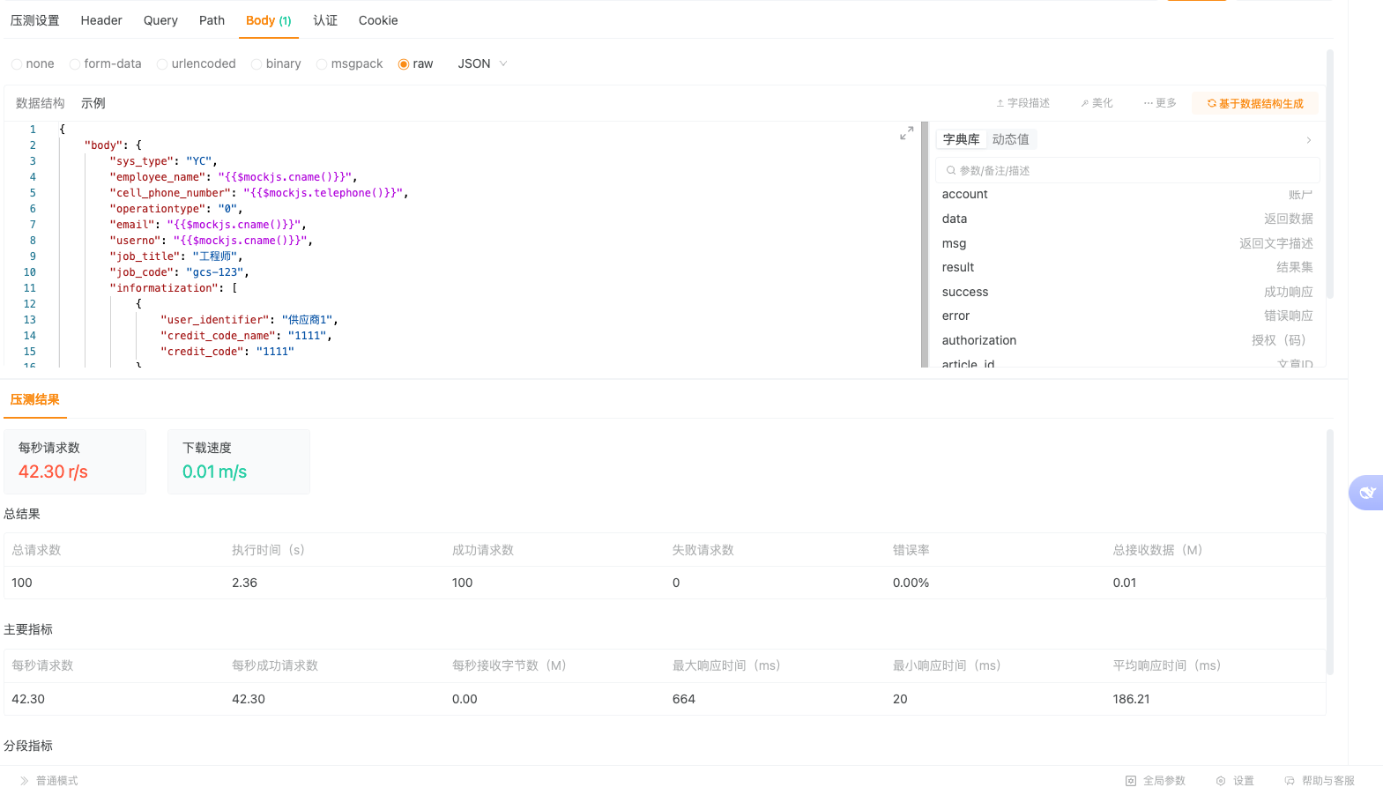Viewport: 1383px width, 795px height.
Task: Open the Cookie tab
Action: pyautogui.click(x=378, y=20)
